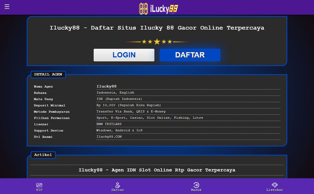314x194 pixels.
Task: Open the hamburger menu icon
Action: (7, 7)
